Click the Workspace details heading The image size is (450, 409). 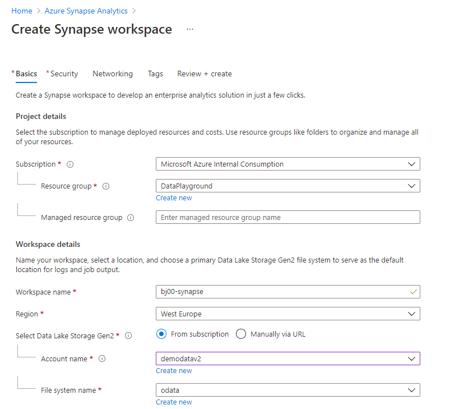pos(48,244)
